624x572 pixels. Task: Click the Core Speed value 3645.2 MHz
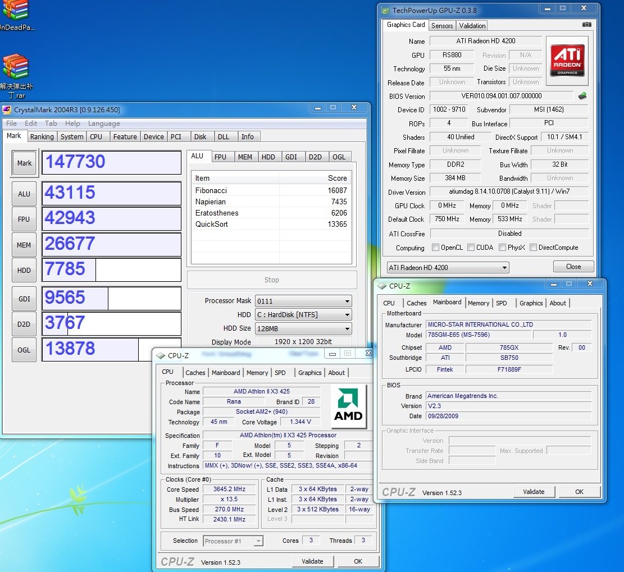pyautogui.click(x=229, y=489)
